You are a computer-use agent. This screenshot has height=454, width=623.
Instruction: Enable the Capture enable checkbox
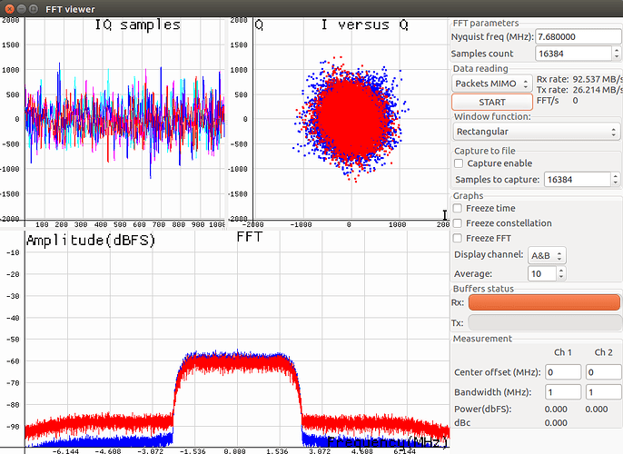click(459, 163)
